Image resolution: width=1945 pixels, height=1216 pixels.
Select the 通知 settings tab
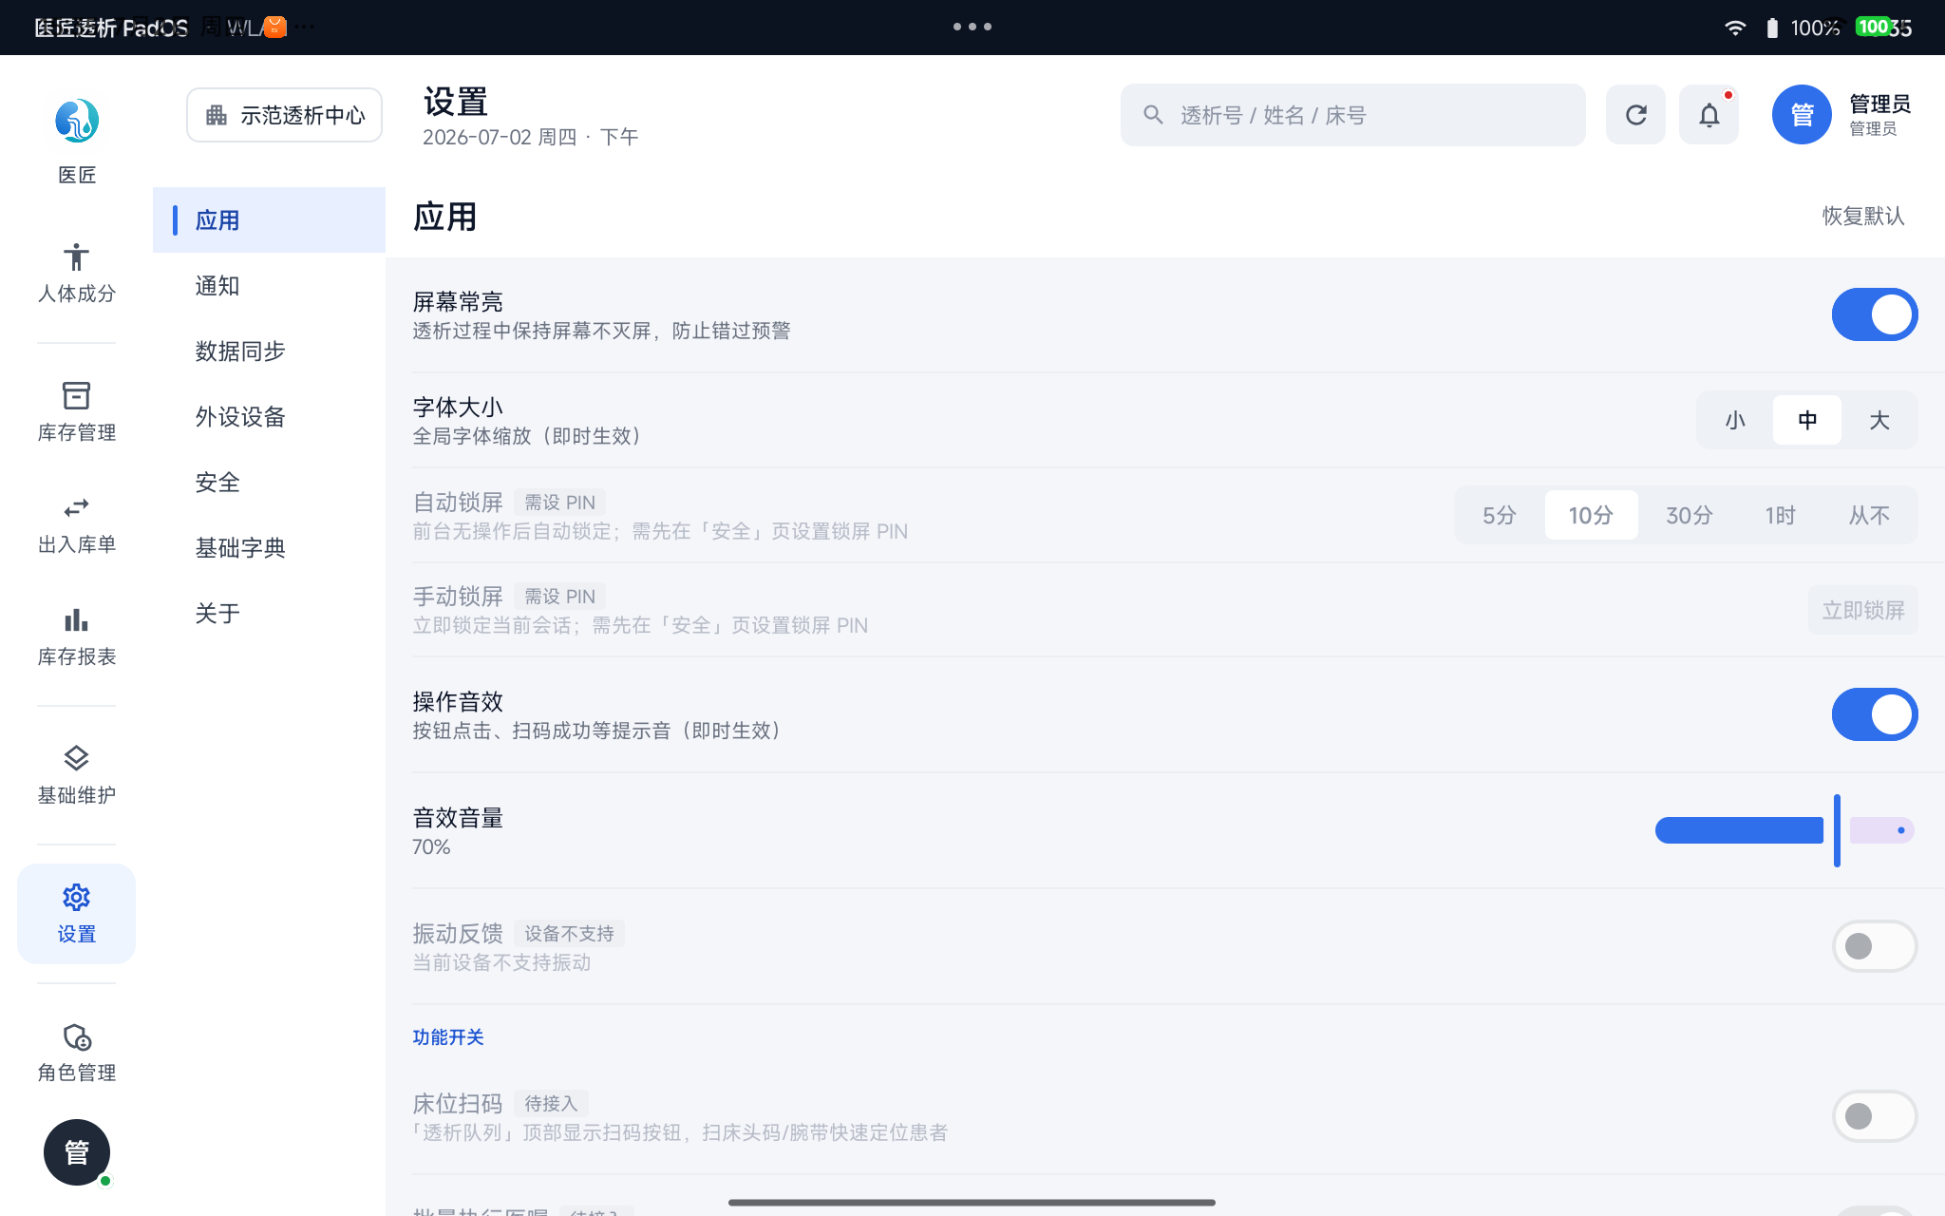tap(269, 286)
